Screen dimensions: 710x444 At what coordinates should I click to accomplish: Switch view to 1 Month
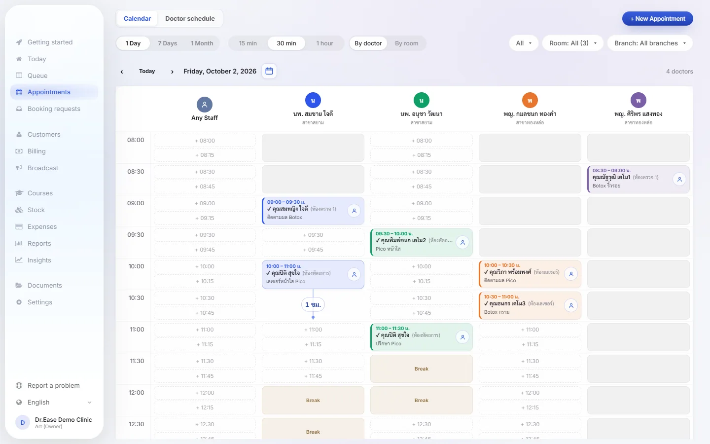[x=202, y=43]
